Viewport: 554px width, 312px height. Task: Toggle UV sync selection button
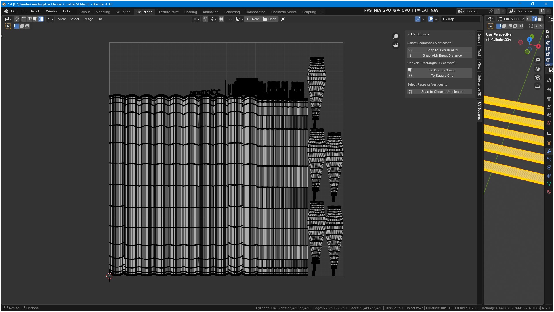(17, 19)
